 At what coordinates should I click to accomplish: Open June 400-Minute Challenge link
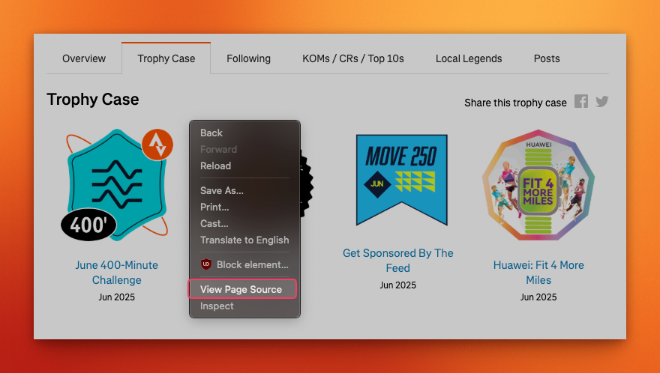(116, 273)
